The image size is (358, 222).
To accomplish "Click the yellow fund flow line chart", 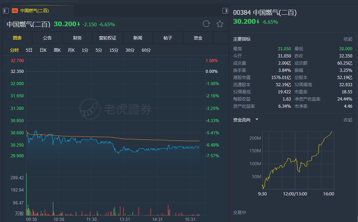I will click(297, 160).
